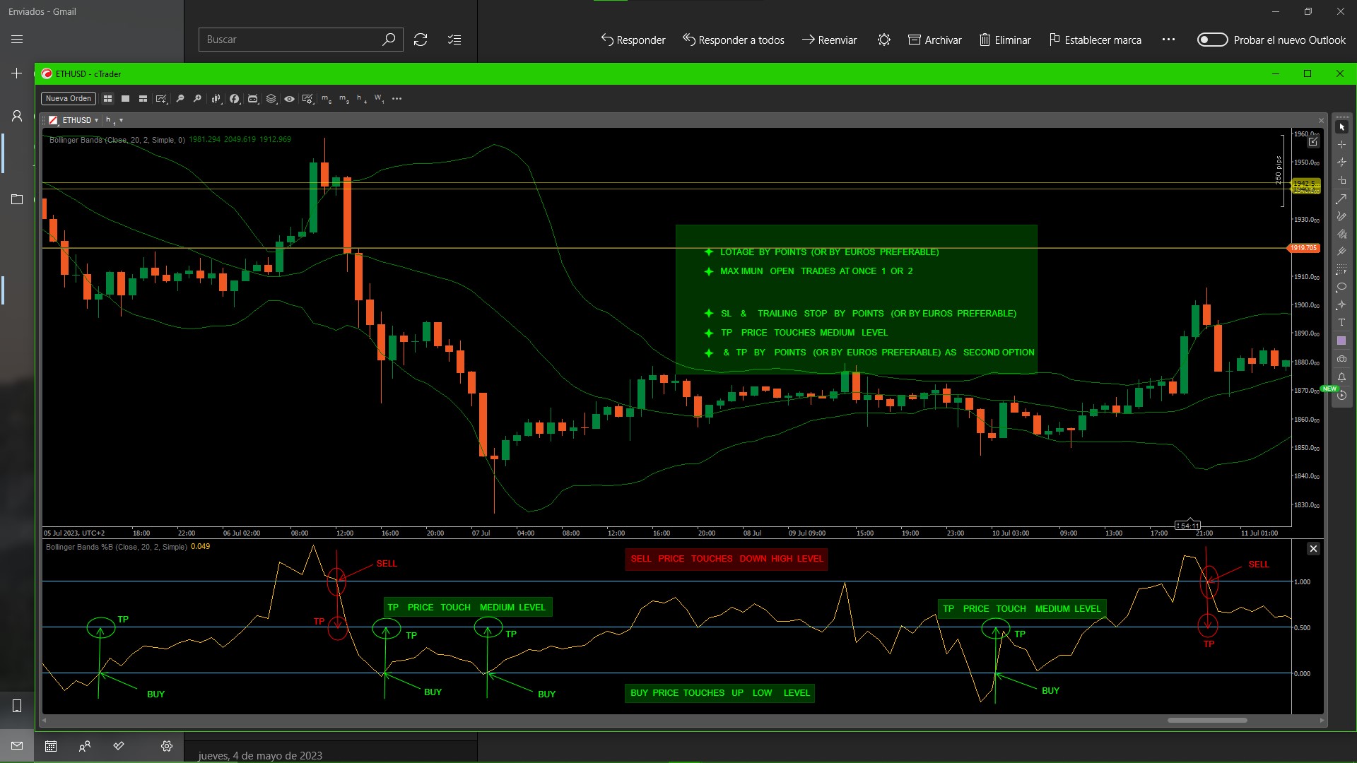Close the Bollinger Bands %B indicator panel
The image size is (1357, 763).
(x=1313, y=549)
